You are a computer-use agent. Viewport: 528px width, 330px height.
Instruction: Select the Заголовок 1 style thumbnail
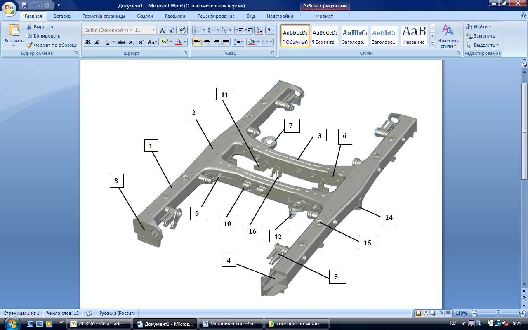[x=354, y=36]
